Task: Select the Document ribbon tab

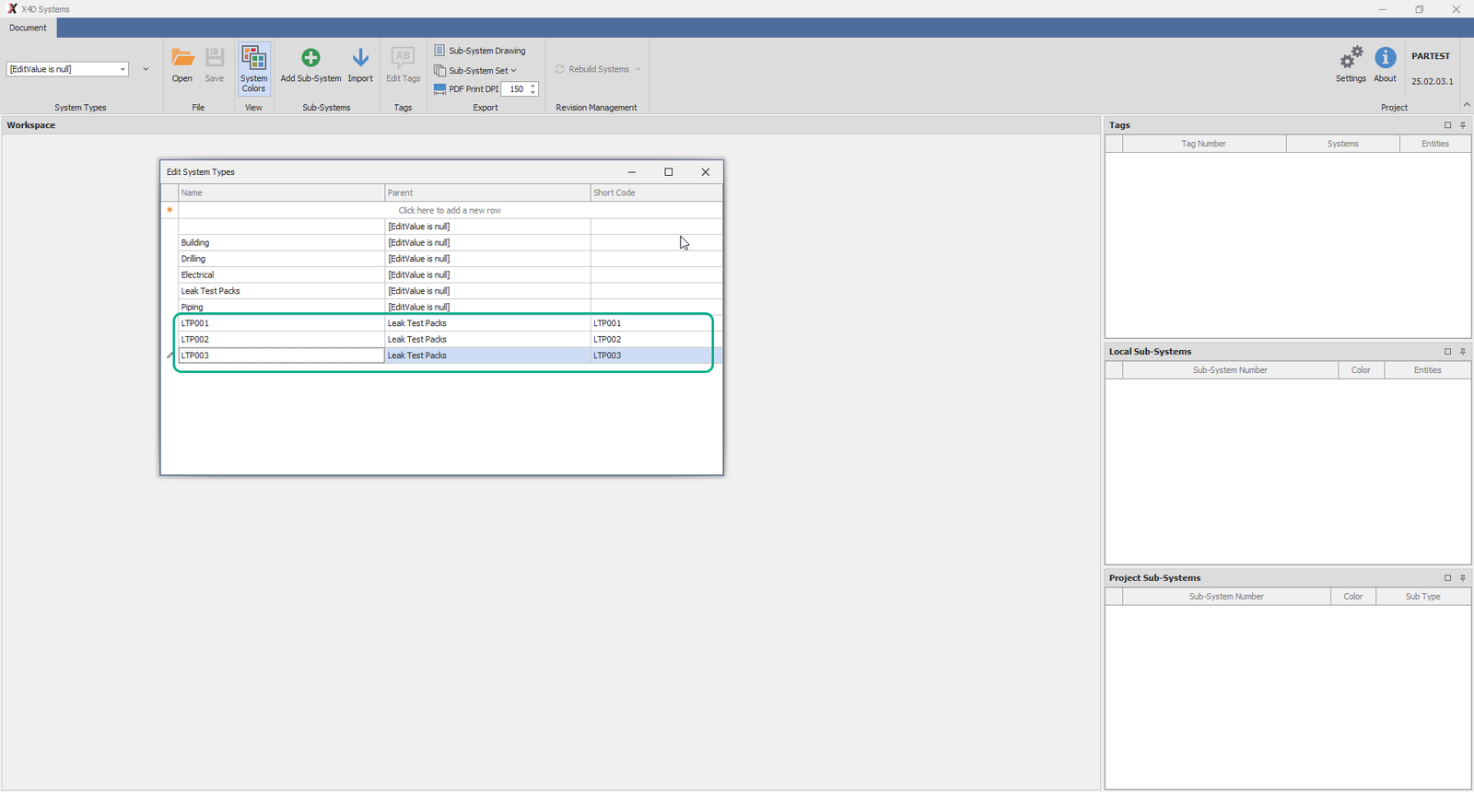Action: [x=29, y=28]
